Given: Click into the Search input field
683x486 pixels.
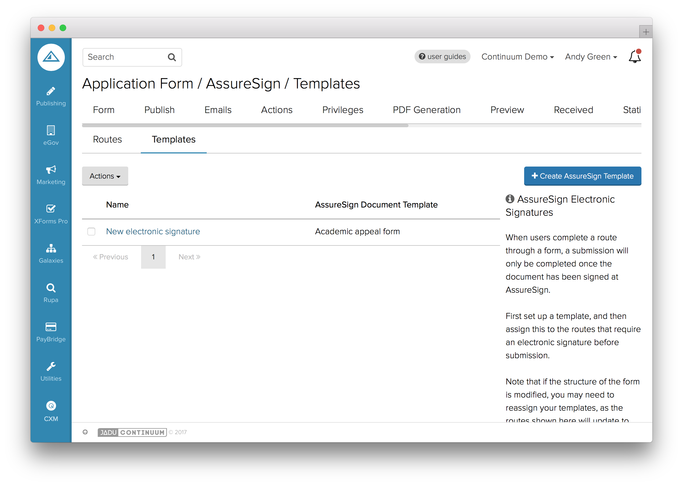Looking at the screenshot, I should [126, 57].
